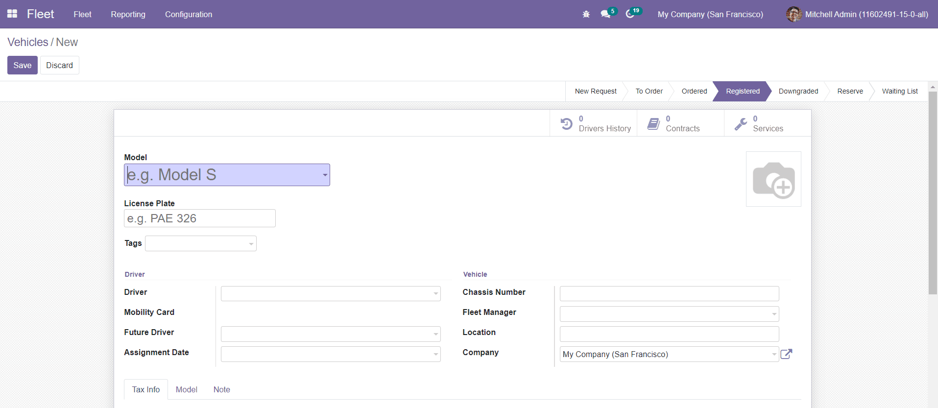Click the Discard button
Viewport: 938px width, 408px height.
[59, 65]
